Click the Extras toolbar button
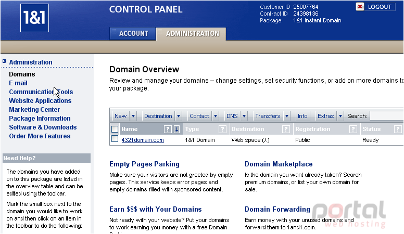404x234 pixels. coord(326,116)
